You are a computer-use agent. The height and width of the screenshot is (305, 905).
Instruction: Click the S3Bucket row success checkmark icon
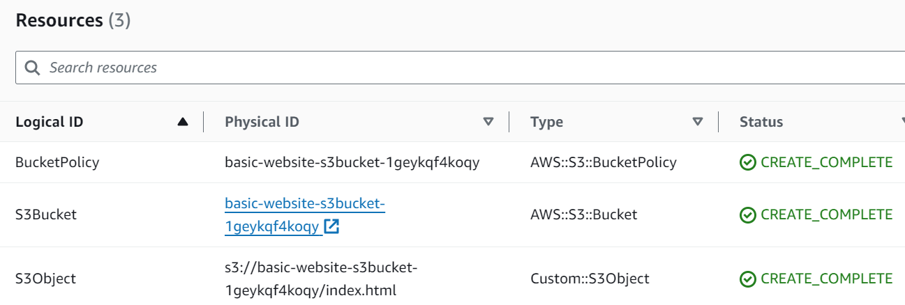747,215
